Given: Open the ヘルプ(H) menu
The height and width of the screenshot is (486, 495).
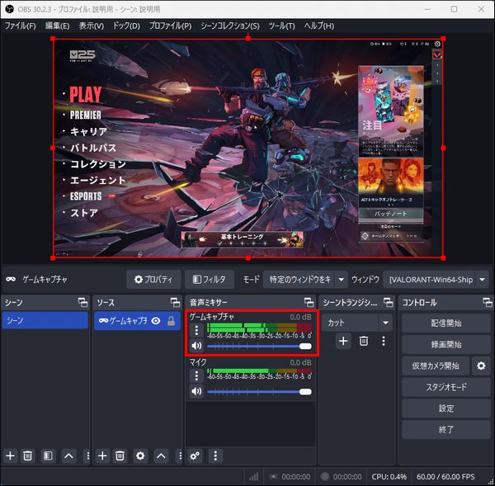Looking at the screenshot, I should [318, 26].
